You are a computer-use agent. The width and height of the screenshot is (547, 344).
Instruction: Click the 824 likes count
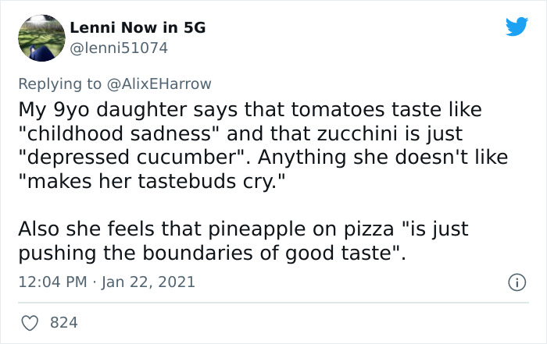point(64,322)
